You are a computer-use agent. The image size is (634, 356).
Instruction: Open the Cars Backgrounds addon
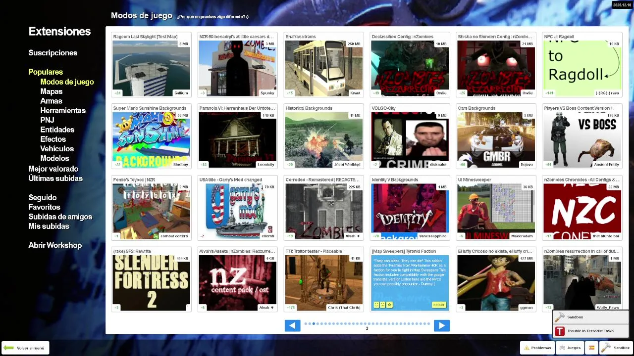pos(496,136)
